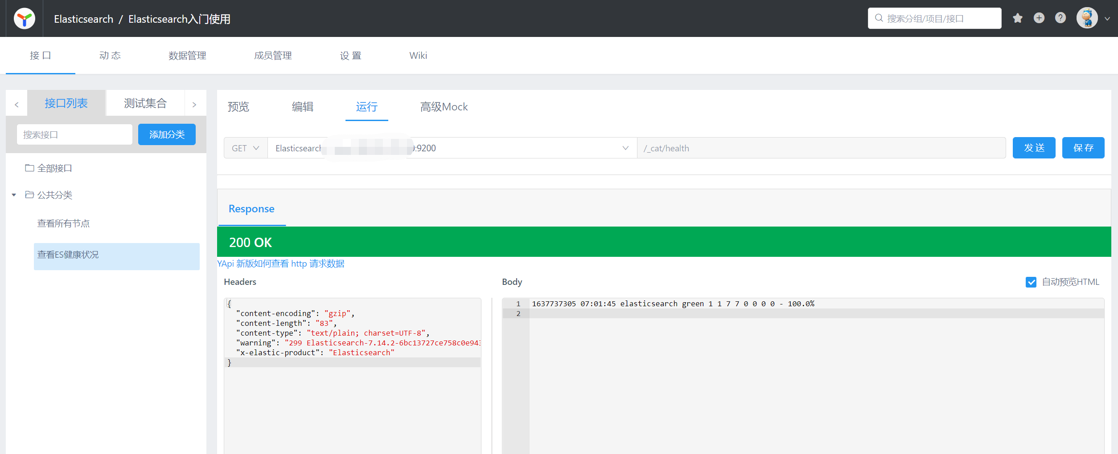
Task: Click the "content-length" header line
Action: [x=286, y=323]
